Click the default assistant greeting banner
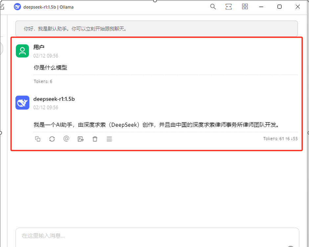The width and height of the screenshot is (309, 247). [156, 29]
